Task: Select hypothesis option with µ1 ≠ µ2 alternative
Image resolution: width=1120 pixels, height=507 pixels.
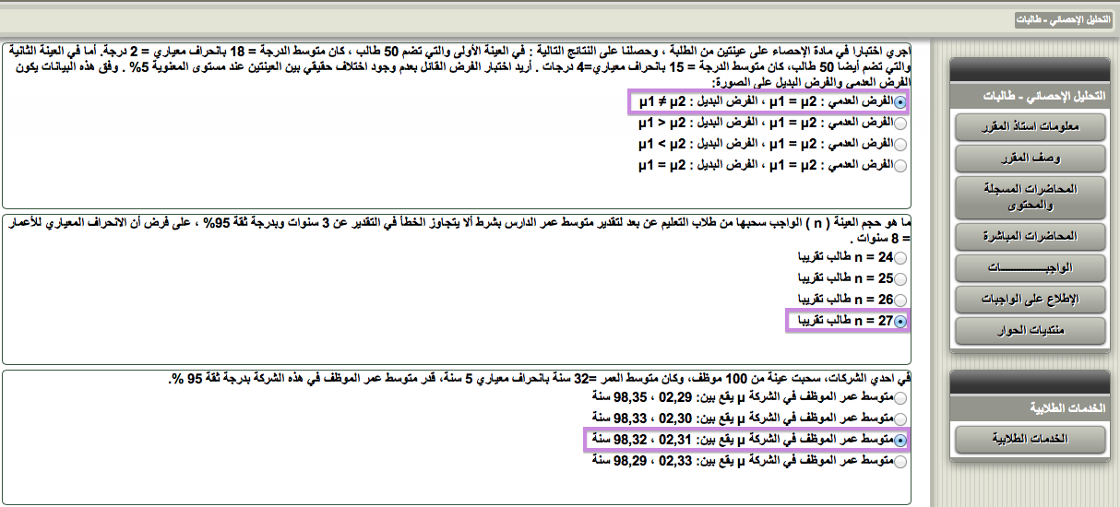Action: [900, 101]
